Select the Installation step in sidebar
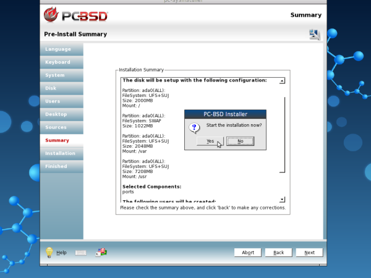371x278 pixels. (x=62, y=153)
